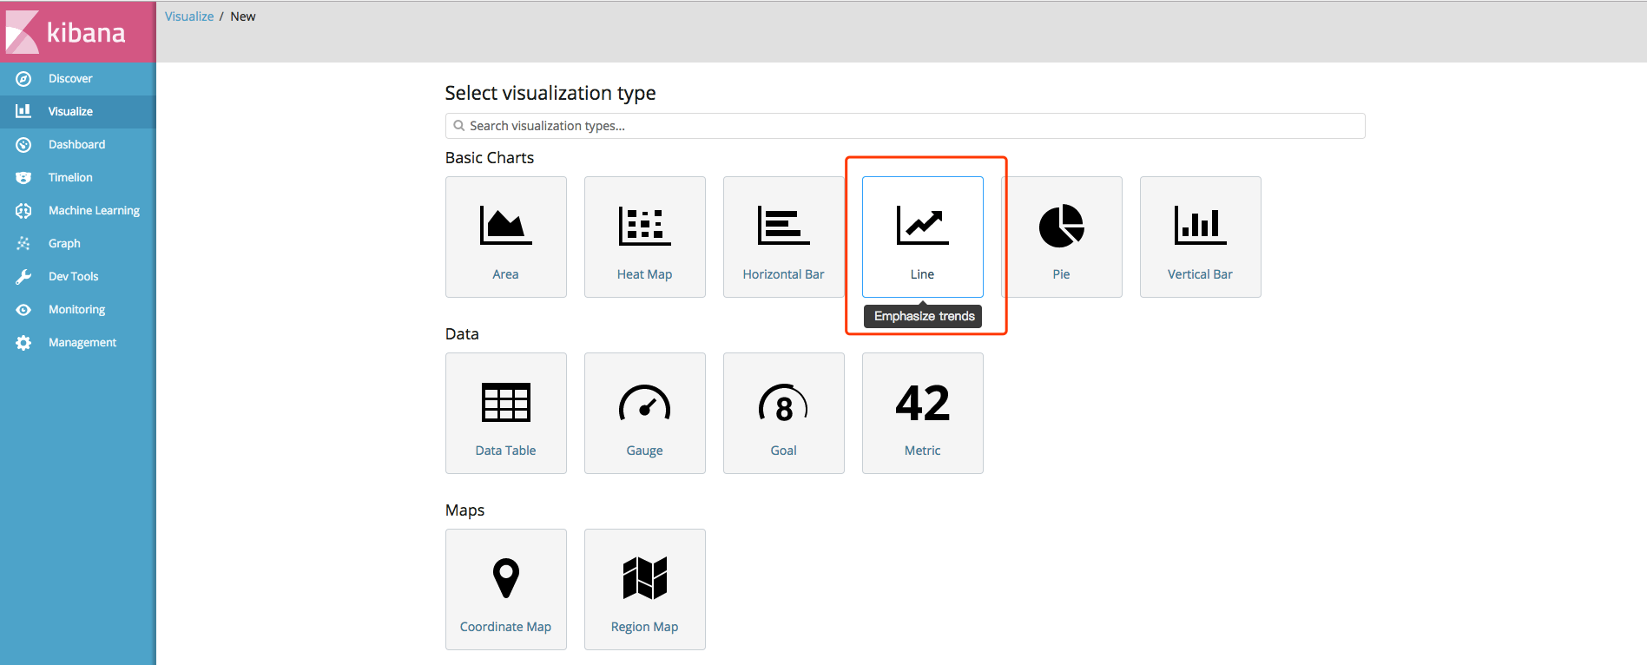1647x665 pixels.
Task: Click the Region Map label
Action: click(x=644, y=627)
